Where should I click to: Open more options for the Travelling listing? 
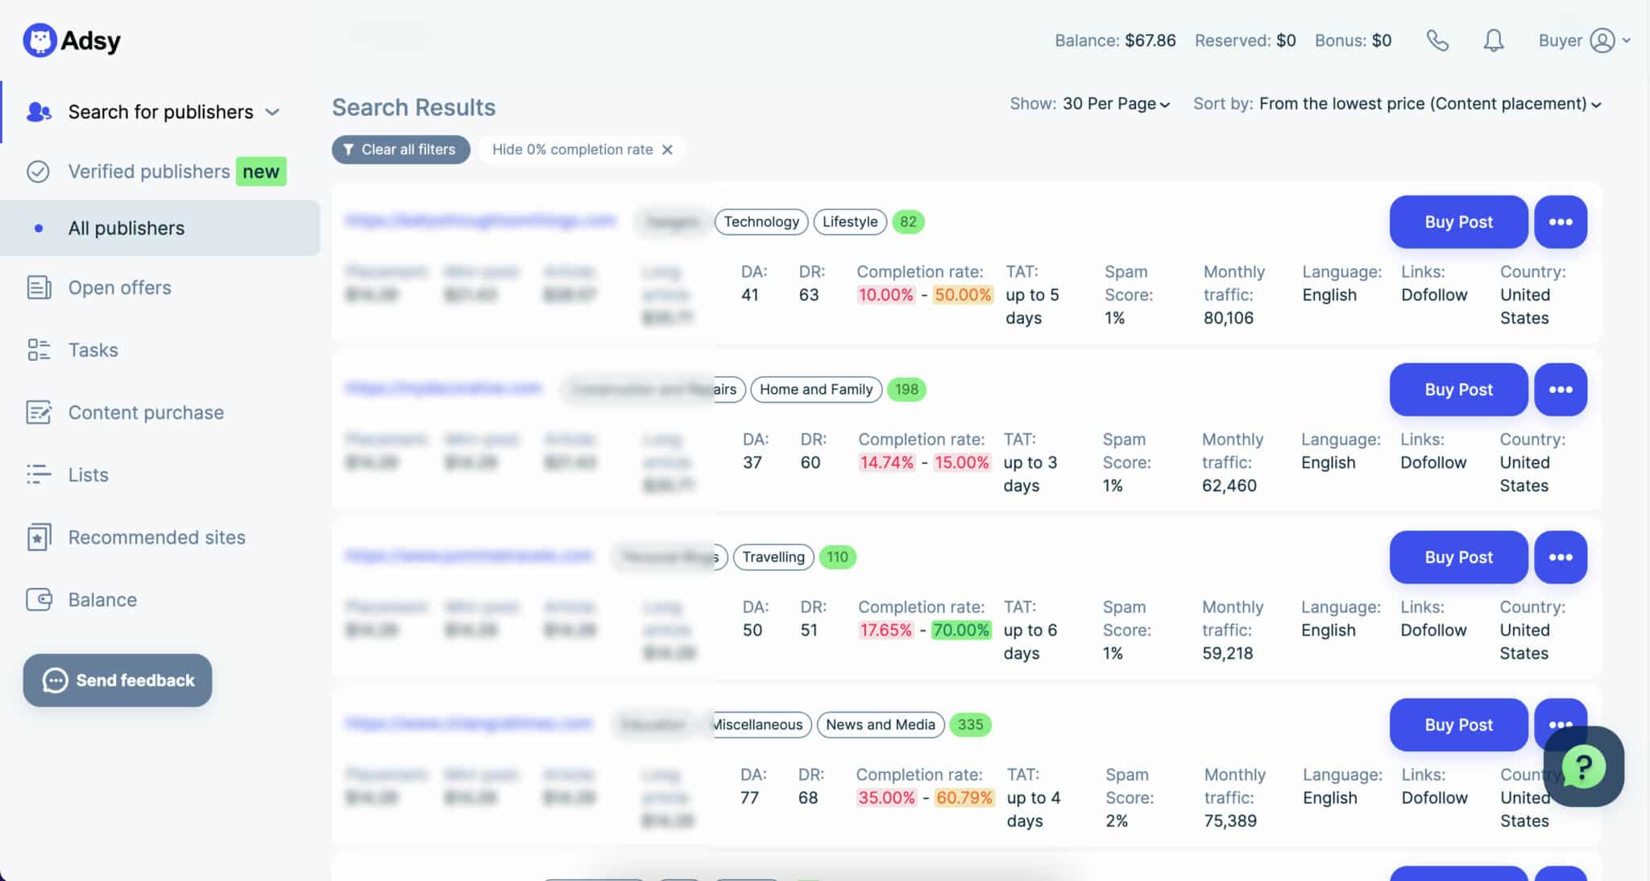click(1561, 556)
